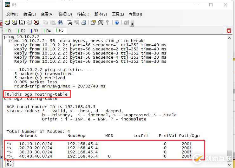Switch to the R3 session tab
This screenshot has height=168, width=235.
point(35,31)
